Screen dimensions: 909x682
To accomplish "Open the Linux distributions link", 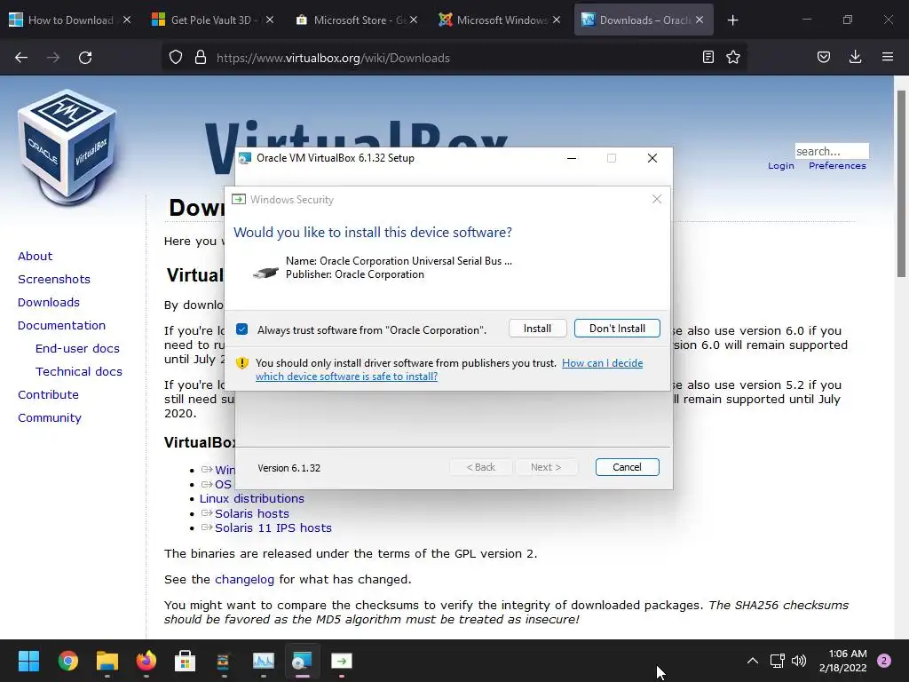I will pos(251,499).
